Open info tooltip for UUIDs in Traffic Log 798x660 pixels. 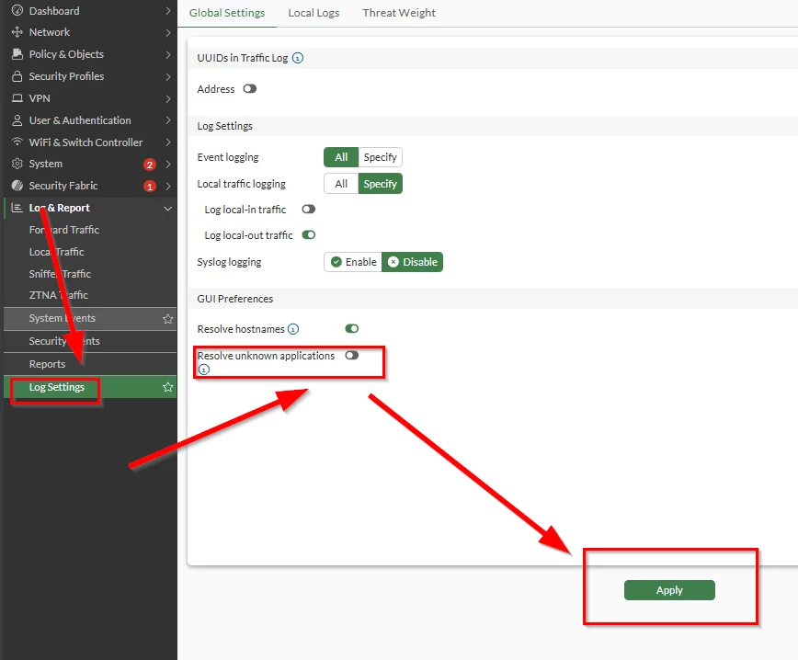(298, 58)
